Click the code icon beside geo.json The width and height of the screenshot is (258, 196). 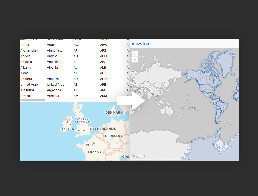click(133, 43)
